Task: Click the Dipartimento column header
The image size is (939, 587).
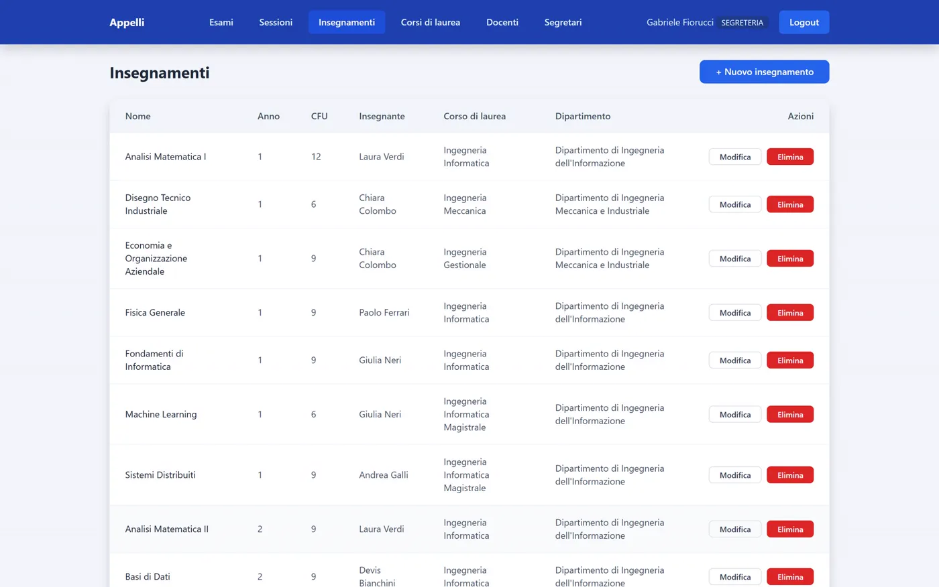Action: click(583, 116)
